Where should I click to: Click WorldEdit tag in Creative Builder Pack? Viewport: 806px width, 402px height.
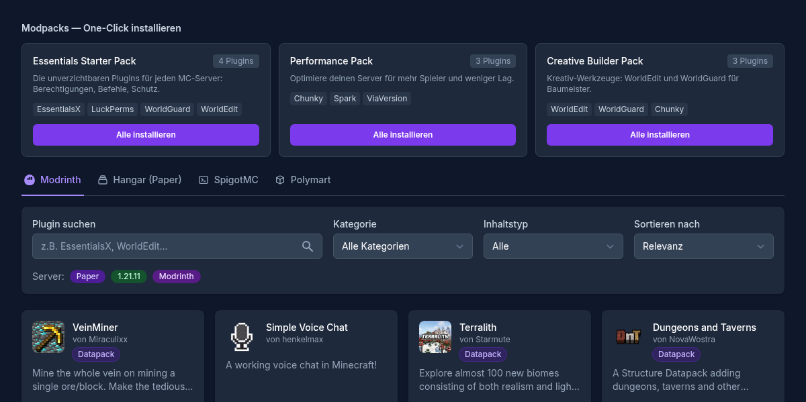pos(570,109)
